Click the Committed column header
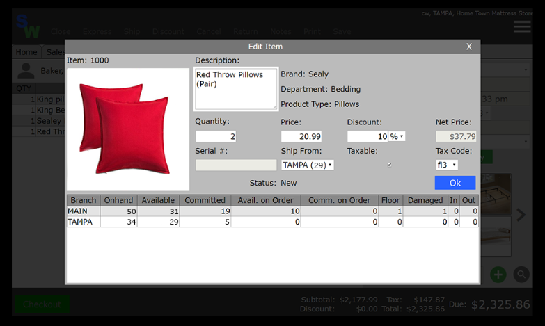The image size is (545, 326). [205, 200]
